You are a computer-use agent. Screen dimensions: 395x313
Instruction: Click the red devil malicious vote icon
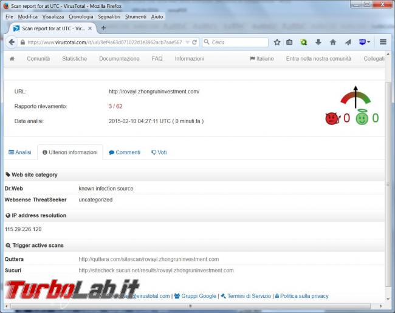(x=332, y=118)
